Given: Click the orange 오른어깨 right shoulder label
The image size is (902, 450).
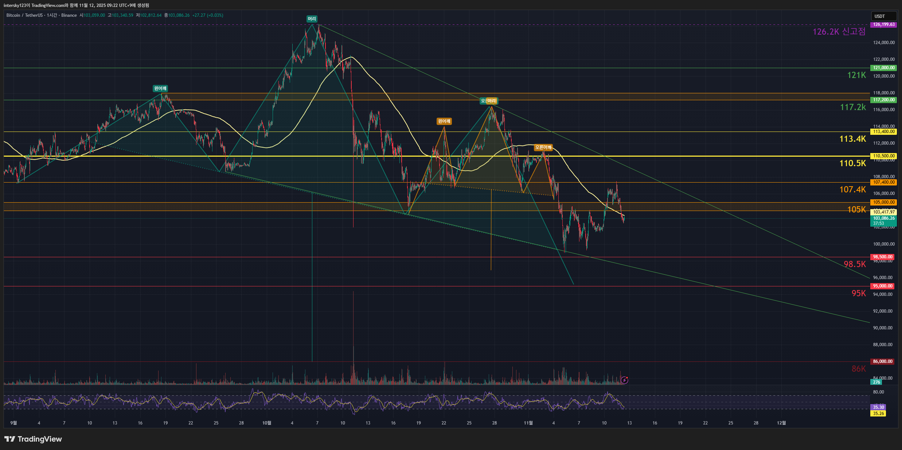Looking at the screenshot, I should (543, 148).
